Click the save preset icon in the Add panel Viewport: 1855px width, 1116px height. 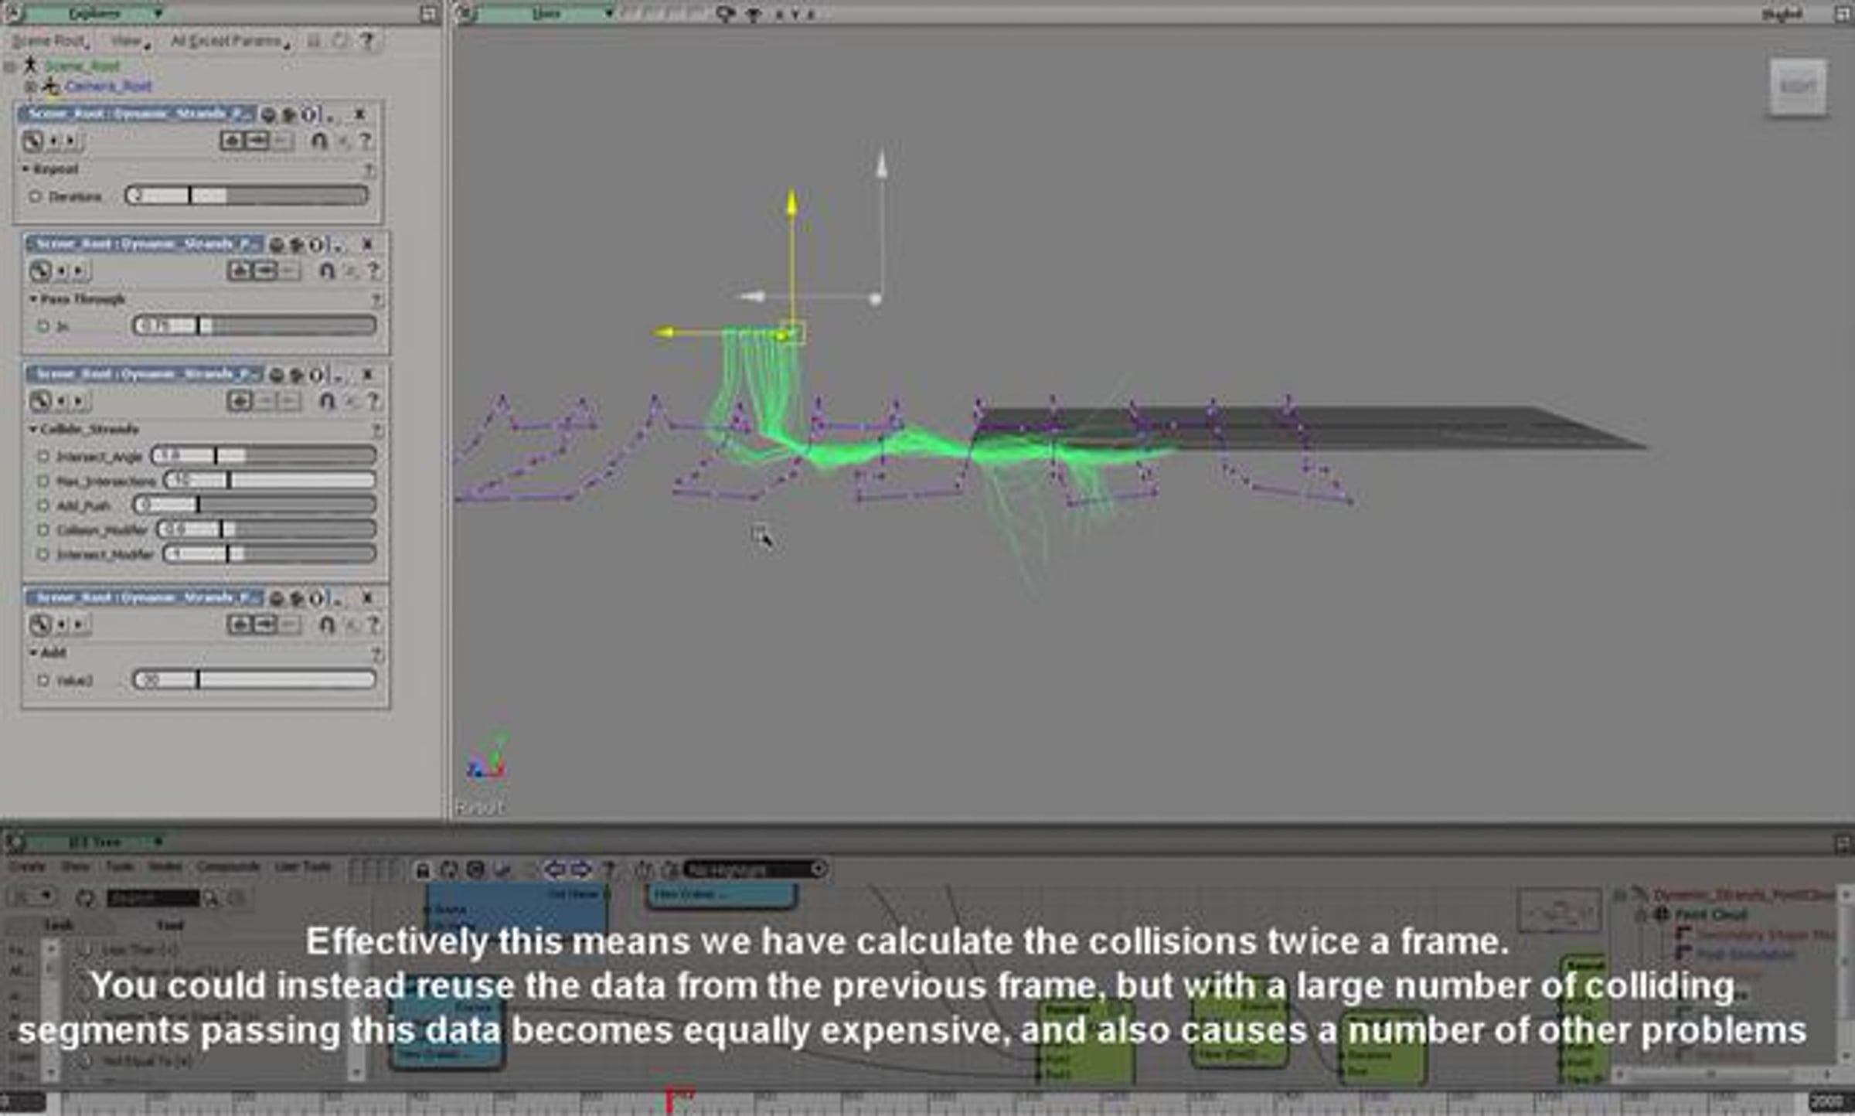[x=265, y=624]
